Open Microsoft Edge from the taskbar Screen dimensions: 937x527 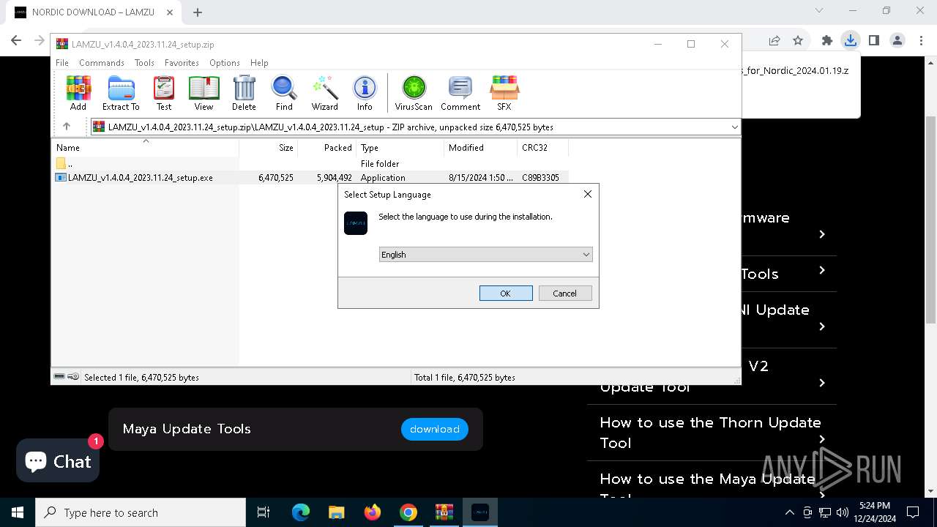tap(301, 512)
